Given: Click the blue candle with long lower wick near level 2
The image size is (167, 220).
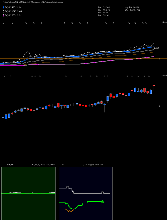Looking at the screenshot, I should point(105,105).
